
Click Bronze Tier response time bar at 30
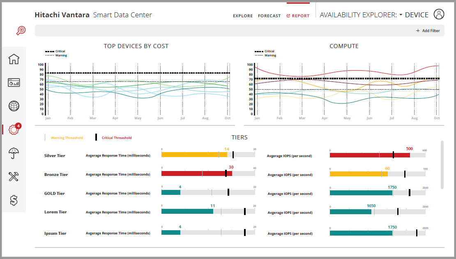pyautogui.click(x=197, y=173)
